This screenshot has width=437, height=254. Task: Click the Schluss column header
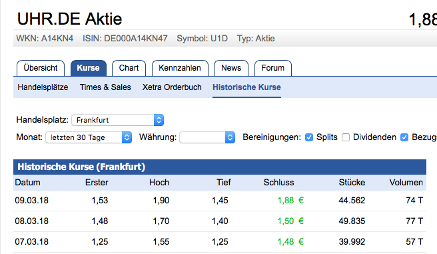click(278, 183)
